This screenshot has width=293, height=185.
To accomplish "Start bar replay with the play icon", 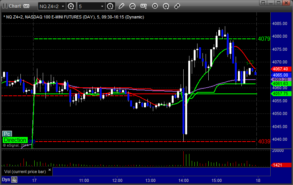I will [x=155, y=6].
